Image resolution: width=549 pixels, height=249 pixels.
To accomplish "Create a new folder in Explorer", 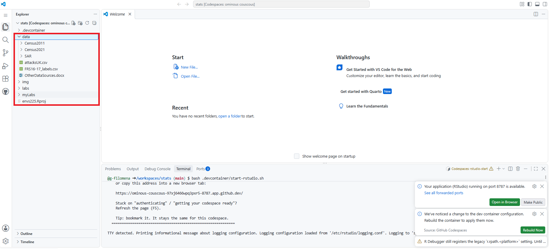I will click(80, 23).
